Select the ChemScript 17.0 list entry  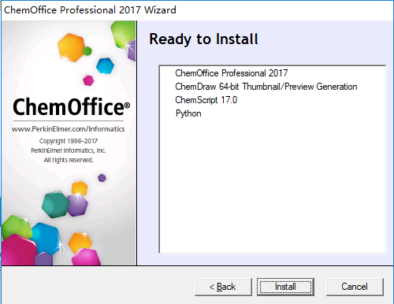point(206,100)
